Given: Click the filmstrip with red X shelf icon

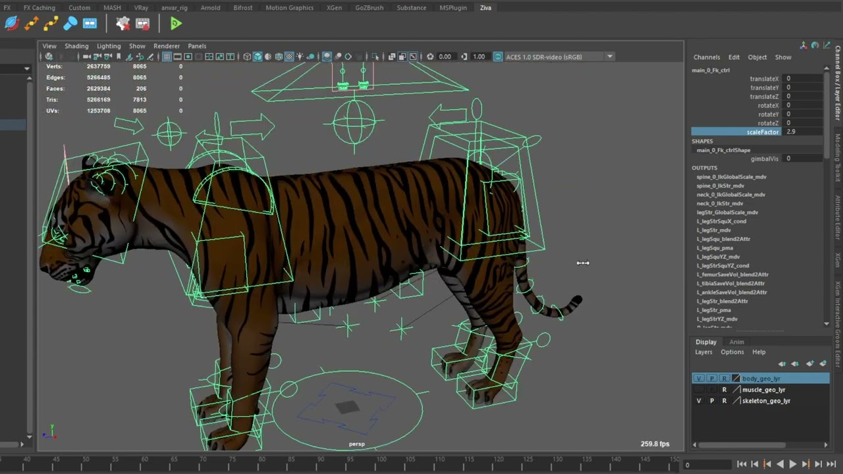Looking at the screenshot, I should [142, 24].
